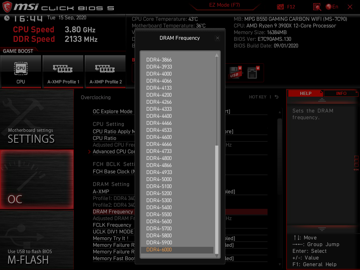Select DDR4-5700 frequency
This screenshot has height=270, width=360.
[159, 229]
